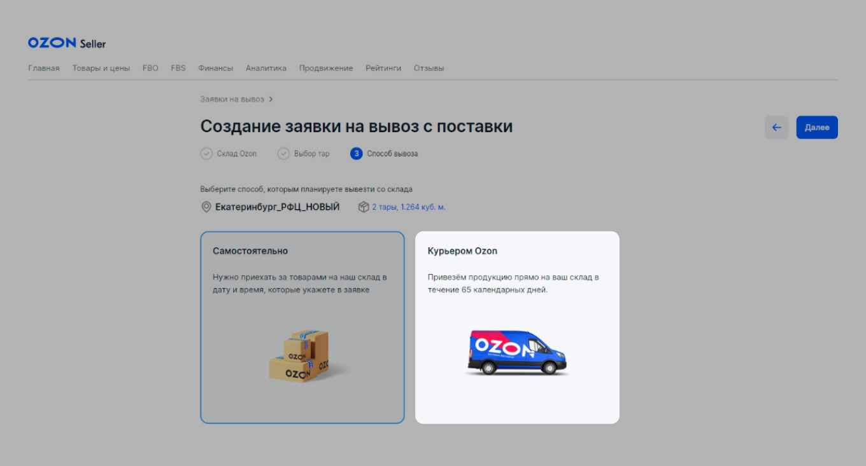
Task: Open Заявки на вывоз breadcrumb link
Action: pyautogui.click(x=232, y=99)
